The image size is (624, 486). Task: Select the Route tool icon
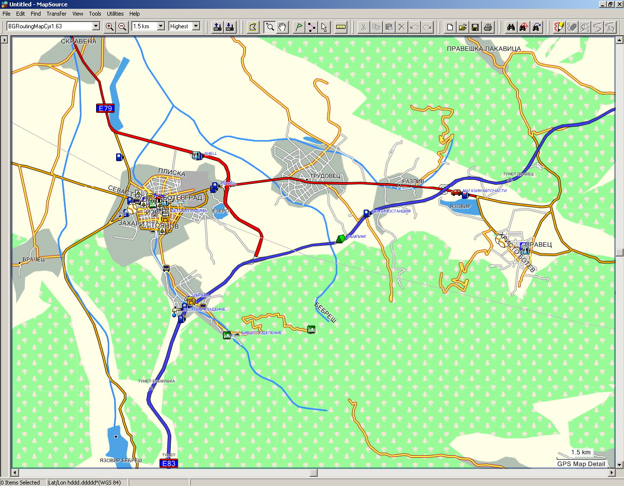pos(311,27)
